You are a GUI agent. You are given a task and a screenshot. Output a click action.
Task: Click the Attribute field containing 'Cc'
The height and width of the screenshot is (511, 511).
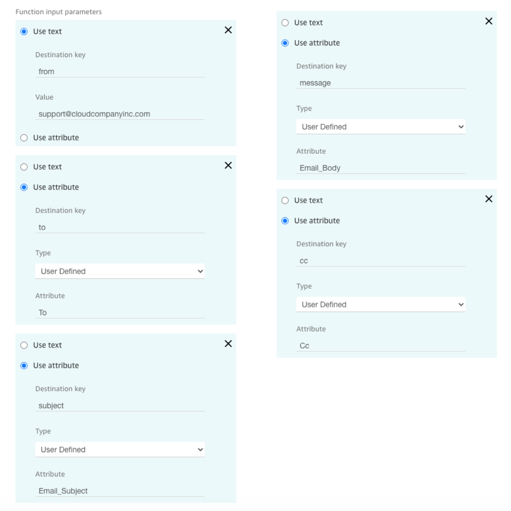click(380, 345)
